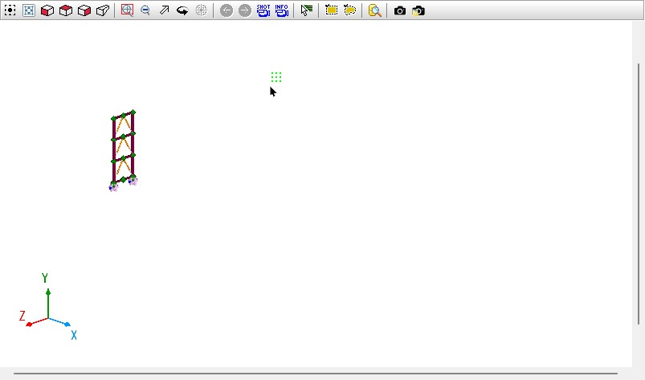This screenshot has width=645, height=380.
Task: Click the SHOT camera icon
Action: pos(263,10)
